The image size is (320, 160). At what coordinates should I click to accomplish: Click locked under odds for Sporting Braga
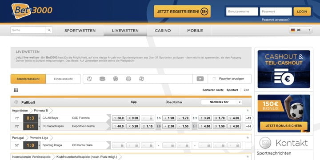(184, 145)
